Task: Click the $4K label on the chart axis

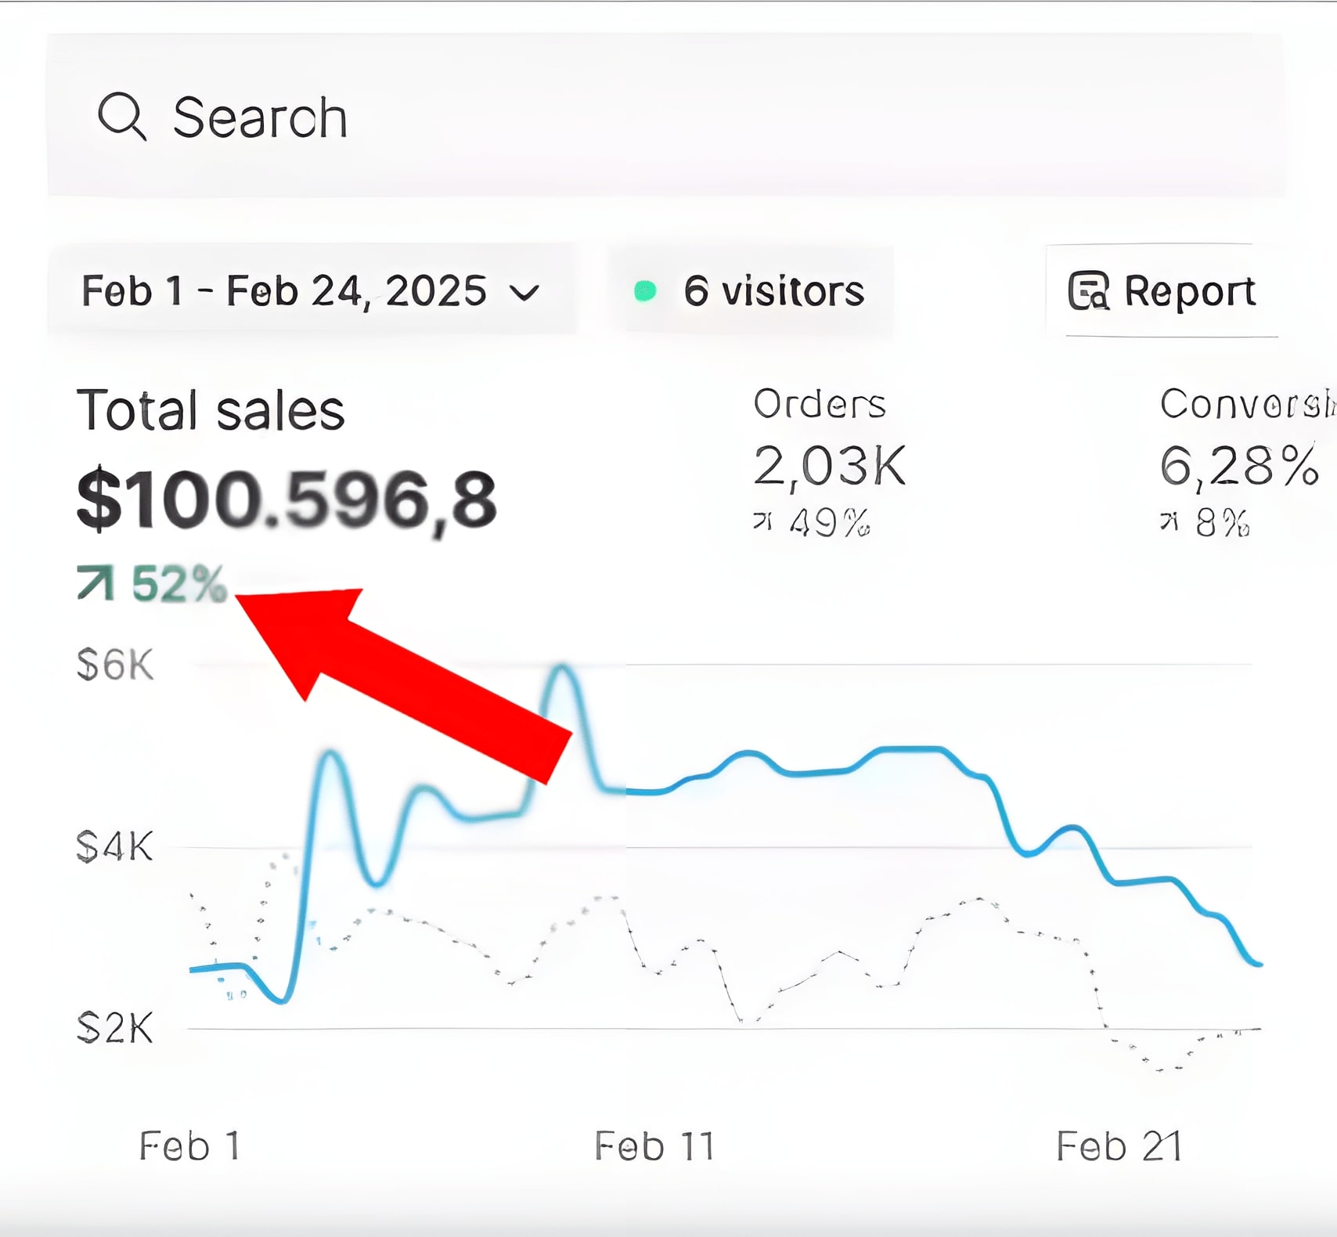Action: (114, 847)
